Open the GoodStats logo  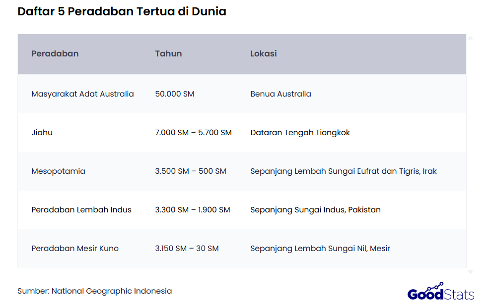tap(441, 292)
